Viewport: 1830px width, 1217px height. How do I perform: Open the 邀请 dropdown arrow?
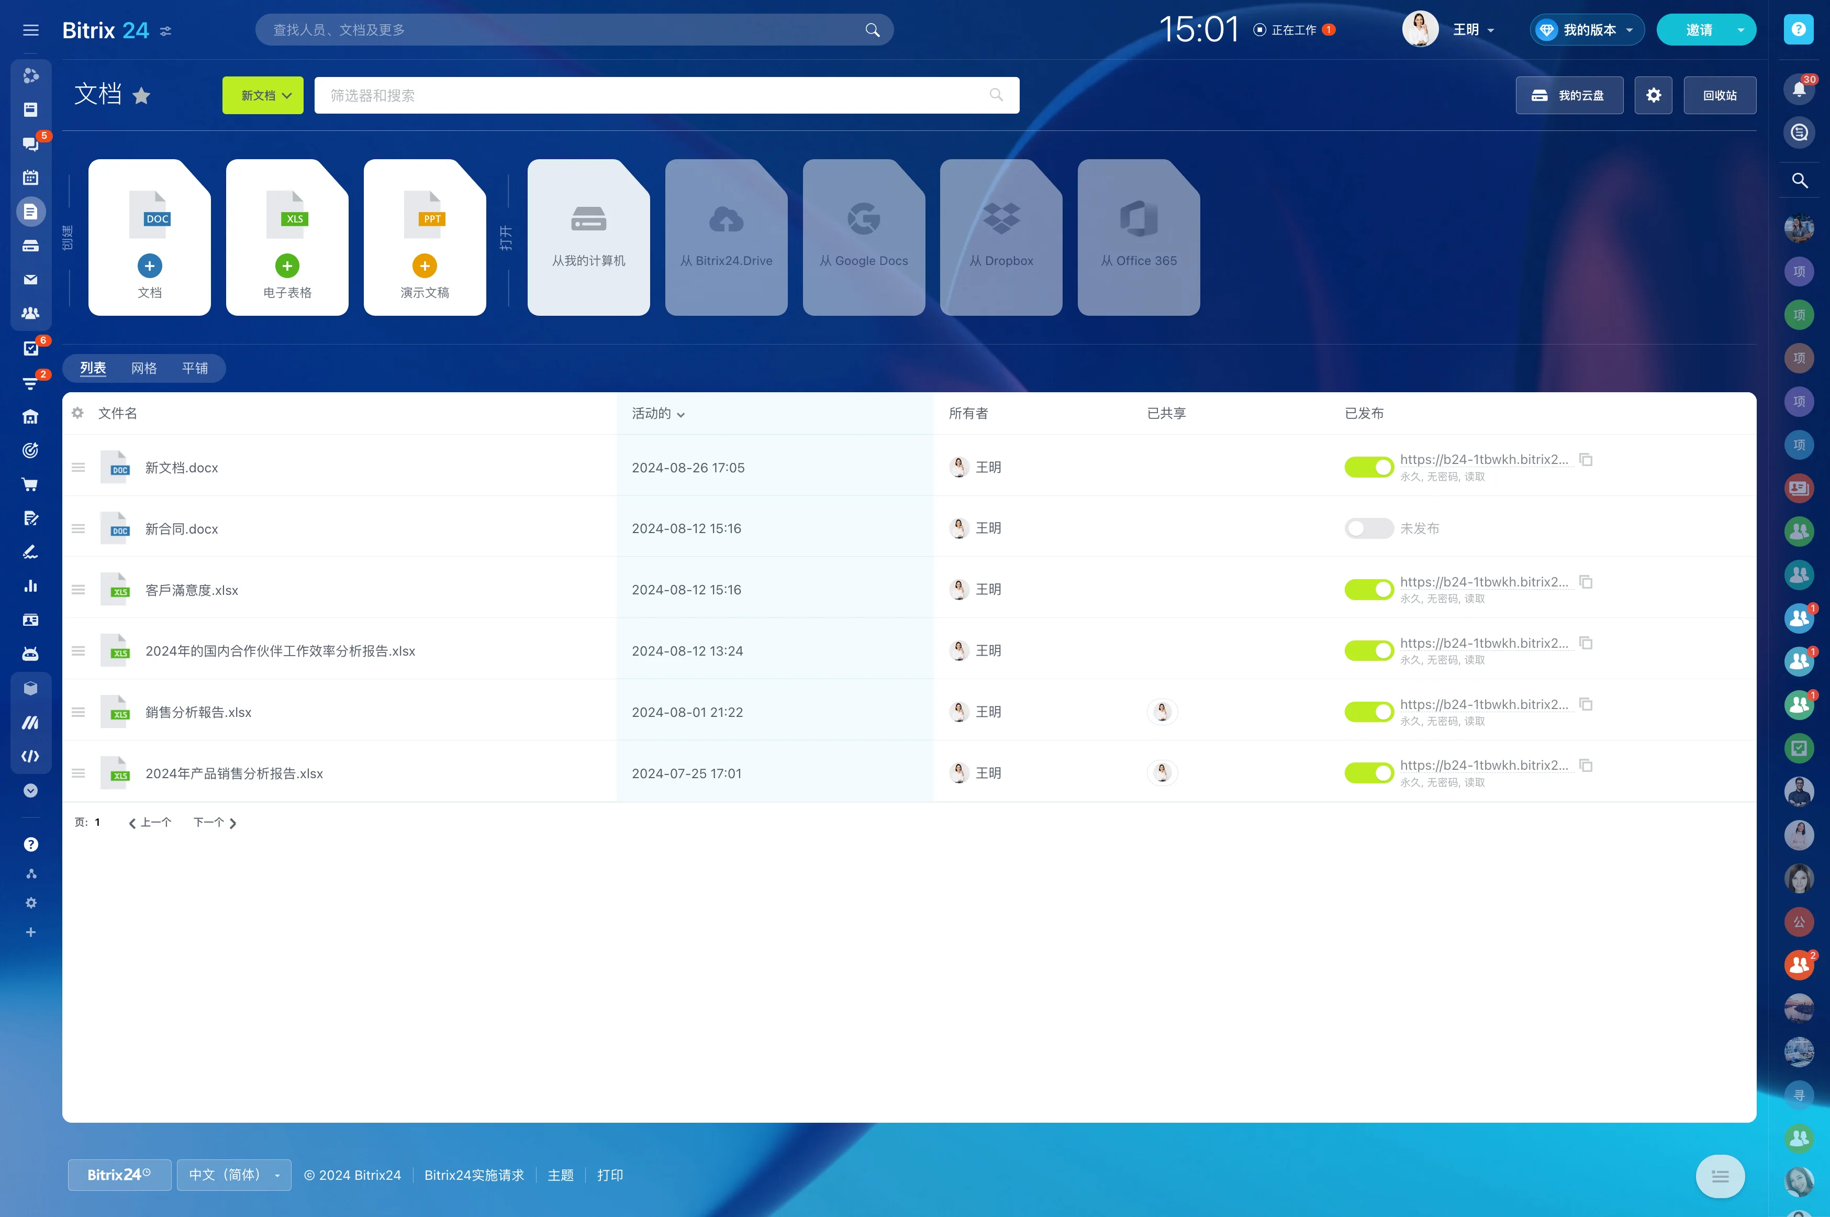pyautogui.click(x=1741, y=30)
